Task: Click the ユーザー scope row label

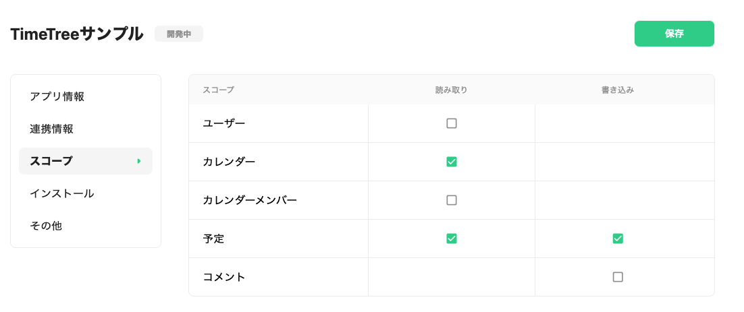Action: coord(223,123)
